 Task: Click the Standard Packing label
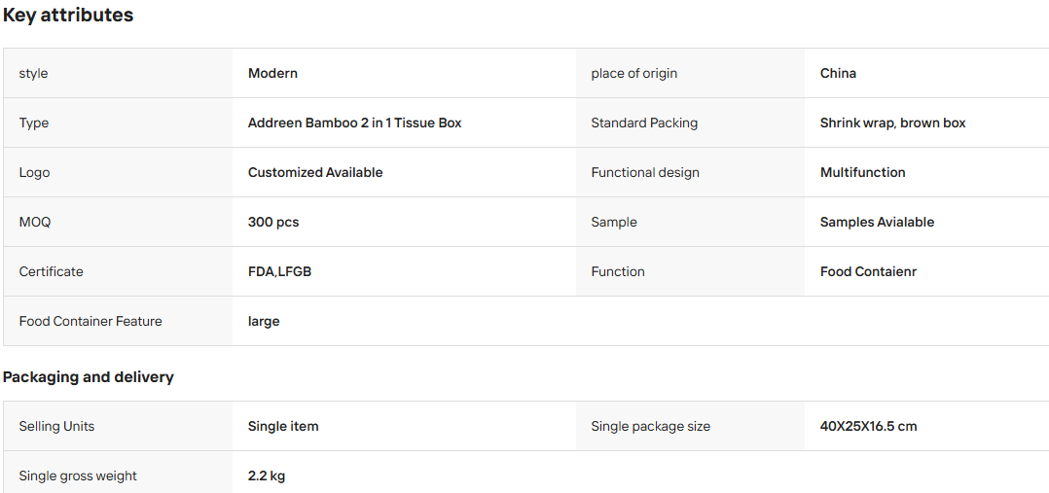coord(644,123)
